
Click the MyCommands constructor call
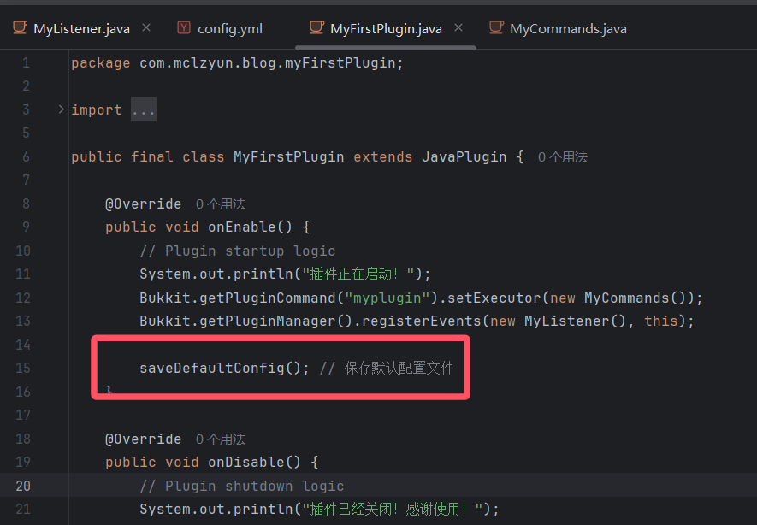[x=626, y=298]
